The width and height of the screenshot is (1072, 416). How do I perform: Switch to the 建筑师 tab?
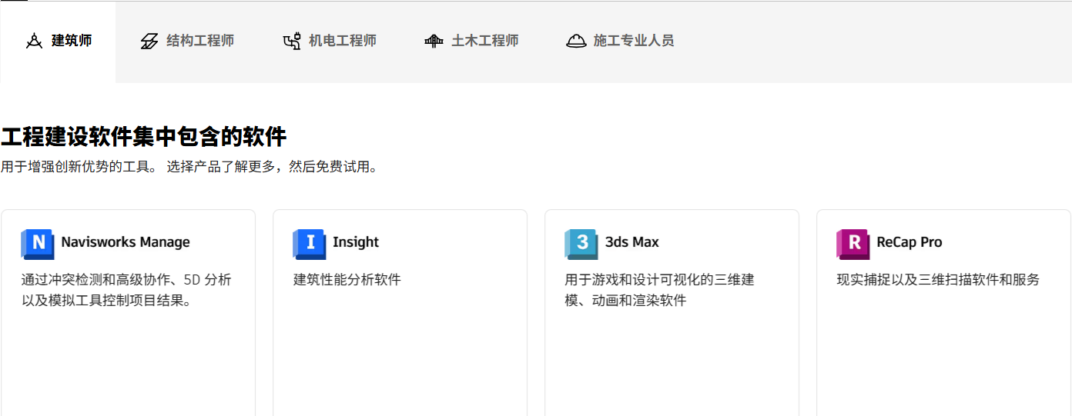point(72,41)
